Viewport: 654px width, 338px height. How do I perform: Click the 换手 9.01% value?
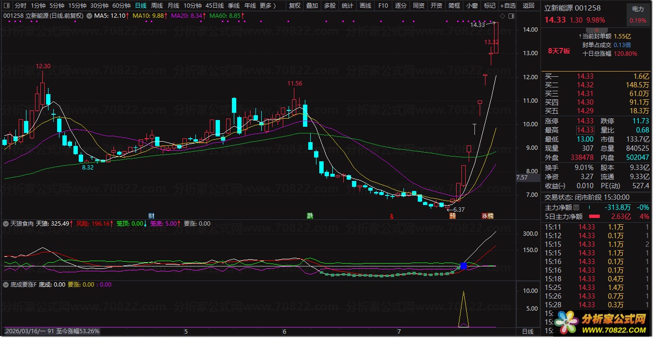click(x=583, y=168)
